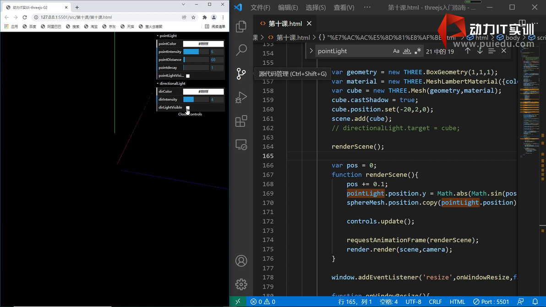Open the Extensions view

tap(241, 121)
